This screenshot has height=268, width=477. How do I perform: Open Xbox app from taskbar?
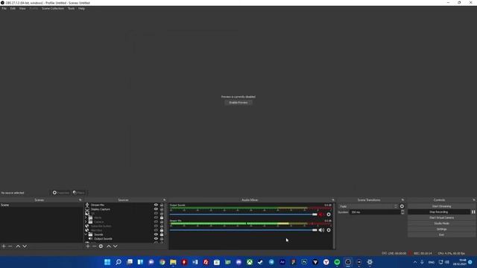point(250,262)
